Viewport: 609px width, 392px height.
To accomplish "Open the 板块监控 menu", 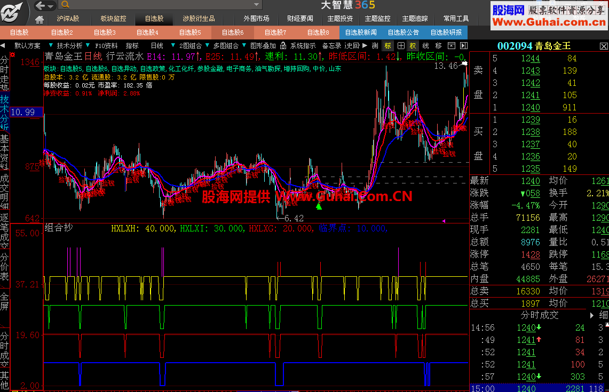I will coord(113,19).
